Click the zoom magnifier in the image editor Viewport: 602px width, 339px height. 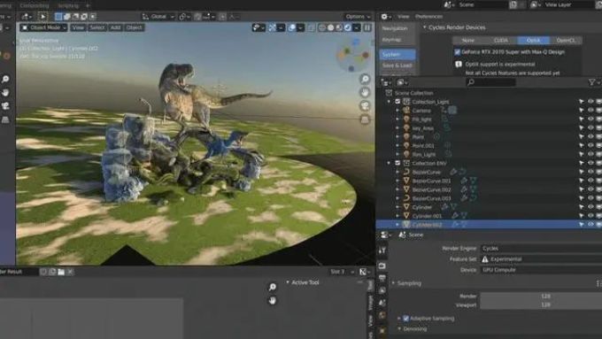(x=272, y=287)
